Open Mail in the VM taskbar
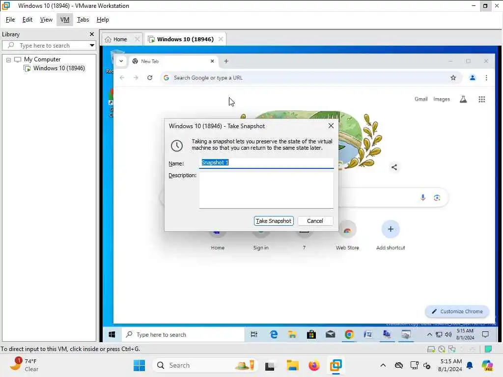The image size is (503, 377). pos(330,335)
